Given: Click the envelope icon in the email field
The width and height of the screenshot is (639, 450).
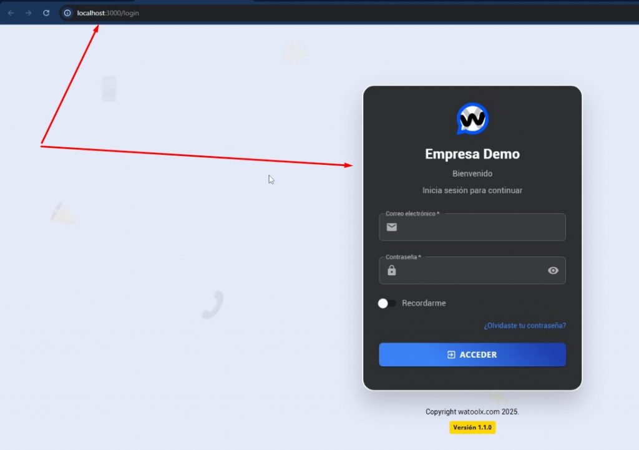Looking at the screenshot, I should [x=391, y=227].
